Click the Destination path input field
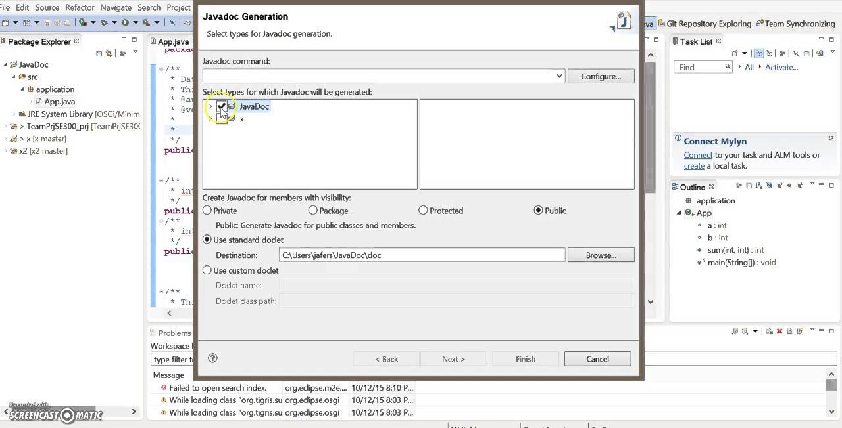This screenshot has width=842, height=428. point(422,255)
